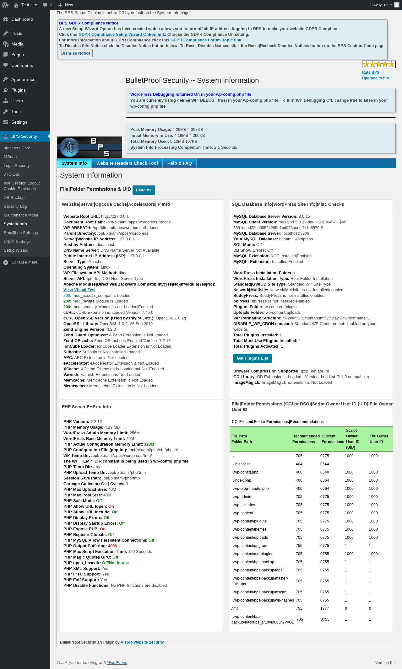Click the BPS Security menu icon
The width and height of the screenshot is (402, 669).
[6, 136]
